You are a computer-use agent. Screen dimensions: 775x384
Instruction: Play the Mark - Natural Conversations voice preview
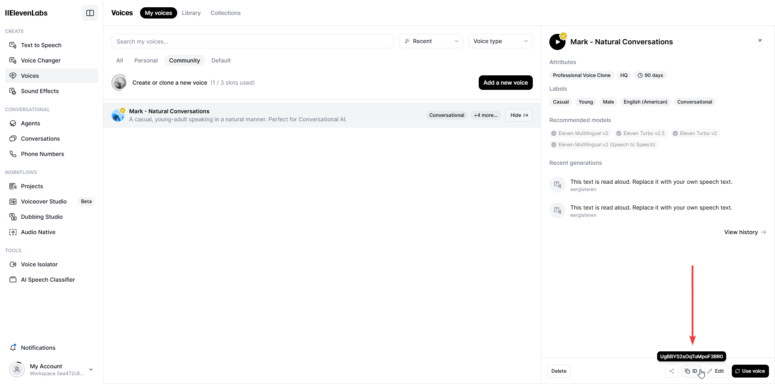point(557,42)
